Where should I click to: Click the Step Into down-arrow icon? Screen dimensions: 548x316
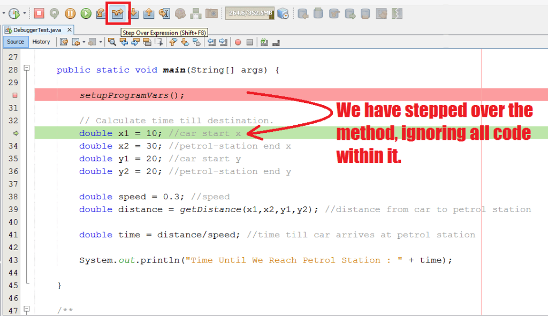[x=133, y=13]
